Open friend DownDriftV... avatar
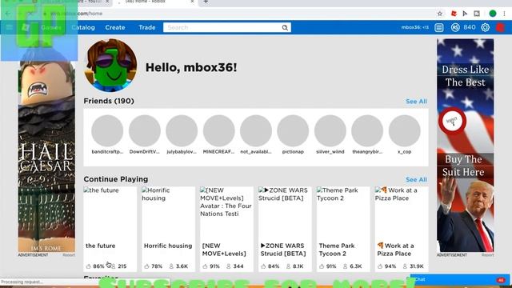 144,130
